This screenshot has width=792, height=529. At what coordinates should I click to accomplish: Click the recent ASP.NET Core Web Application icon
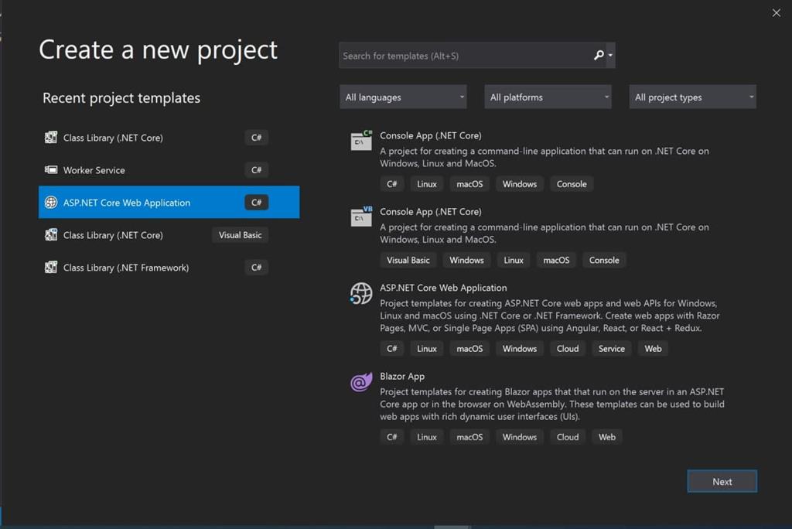[x=51, y=203]
